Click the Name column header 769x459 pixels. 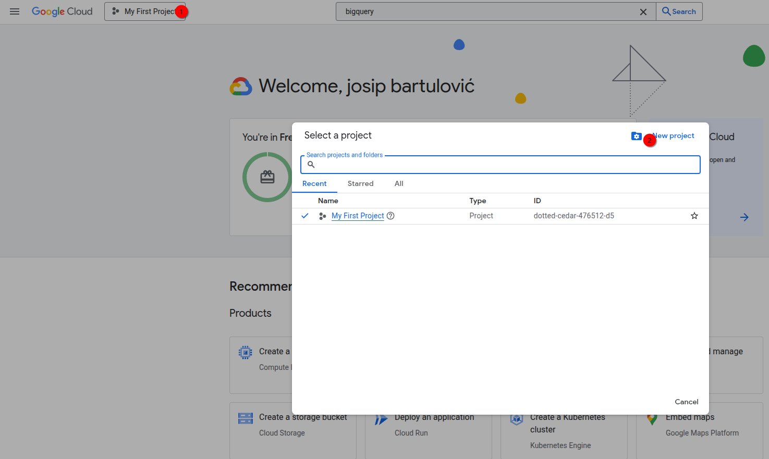(x=328, y=201)
